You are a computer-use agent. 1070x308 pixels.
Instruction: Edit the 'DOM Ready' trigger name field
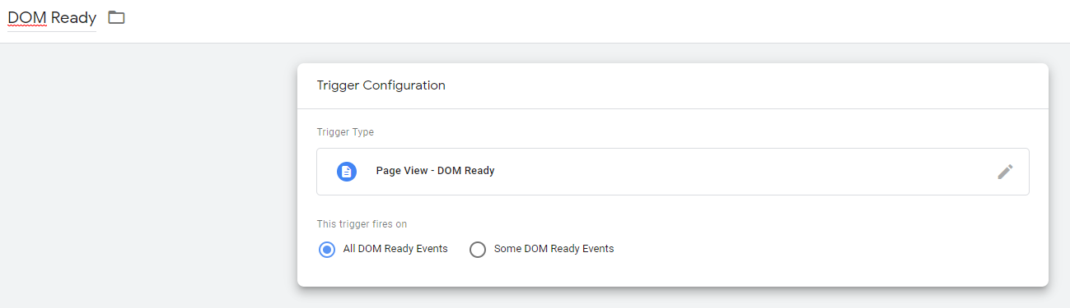tap(52, 17)
